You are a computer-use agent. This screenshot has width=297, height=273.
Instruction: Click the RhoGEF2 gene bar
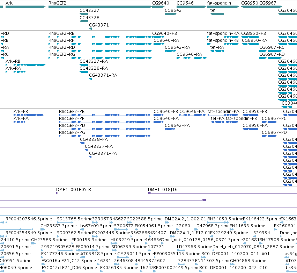(100, 7)
